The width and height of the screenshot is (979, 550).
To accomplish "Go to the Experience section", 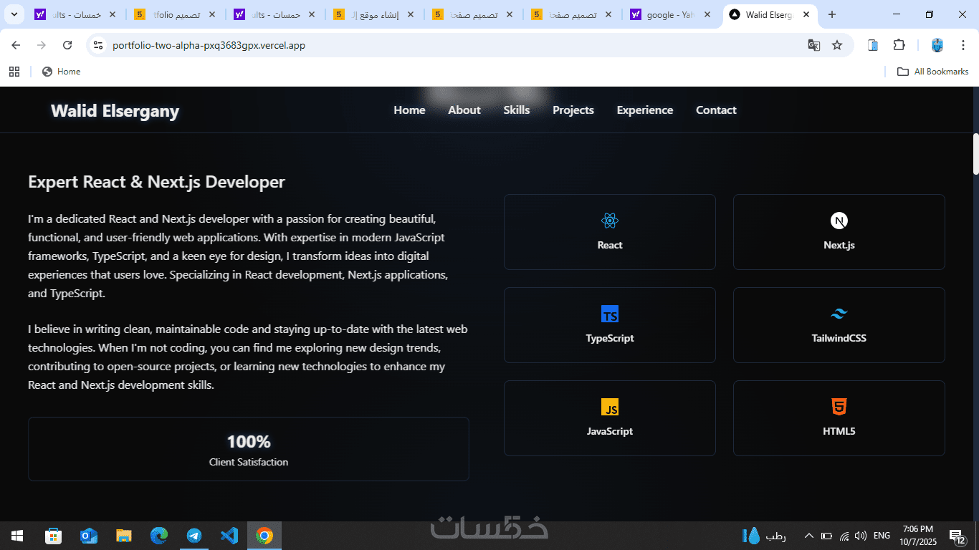I will pos(645,110).
